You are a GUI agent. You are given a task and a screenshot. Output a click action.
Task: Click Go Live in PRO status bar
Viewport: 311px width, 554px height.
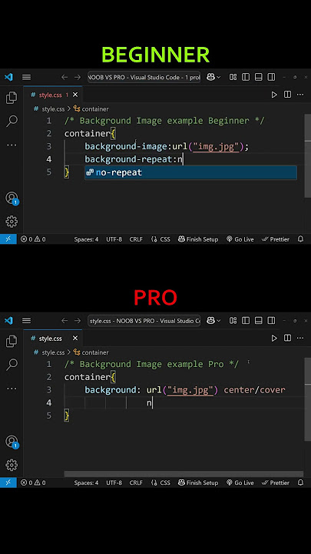[240, 482]
